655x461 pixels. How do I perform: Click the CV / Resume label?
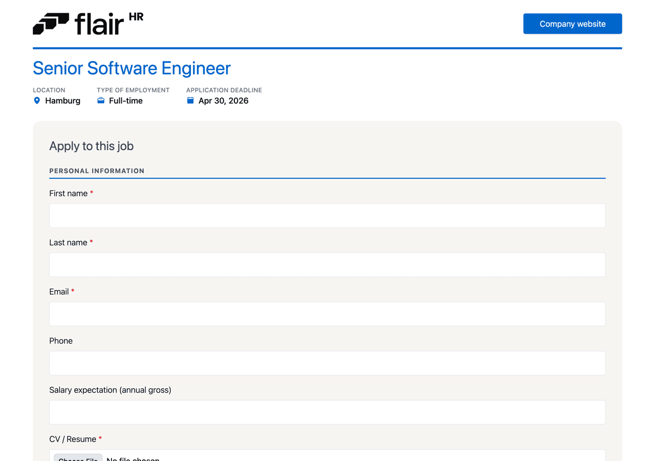tap(73, 439)
